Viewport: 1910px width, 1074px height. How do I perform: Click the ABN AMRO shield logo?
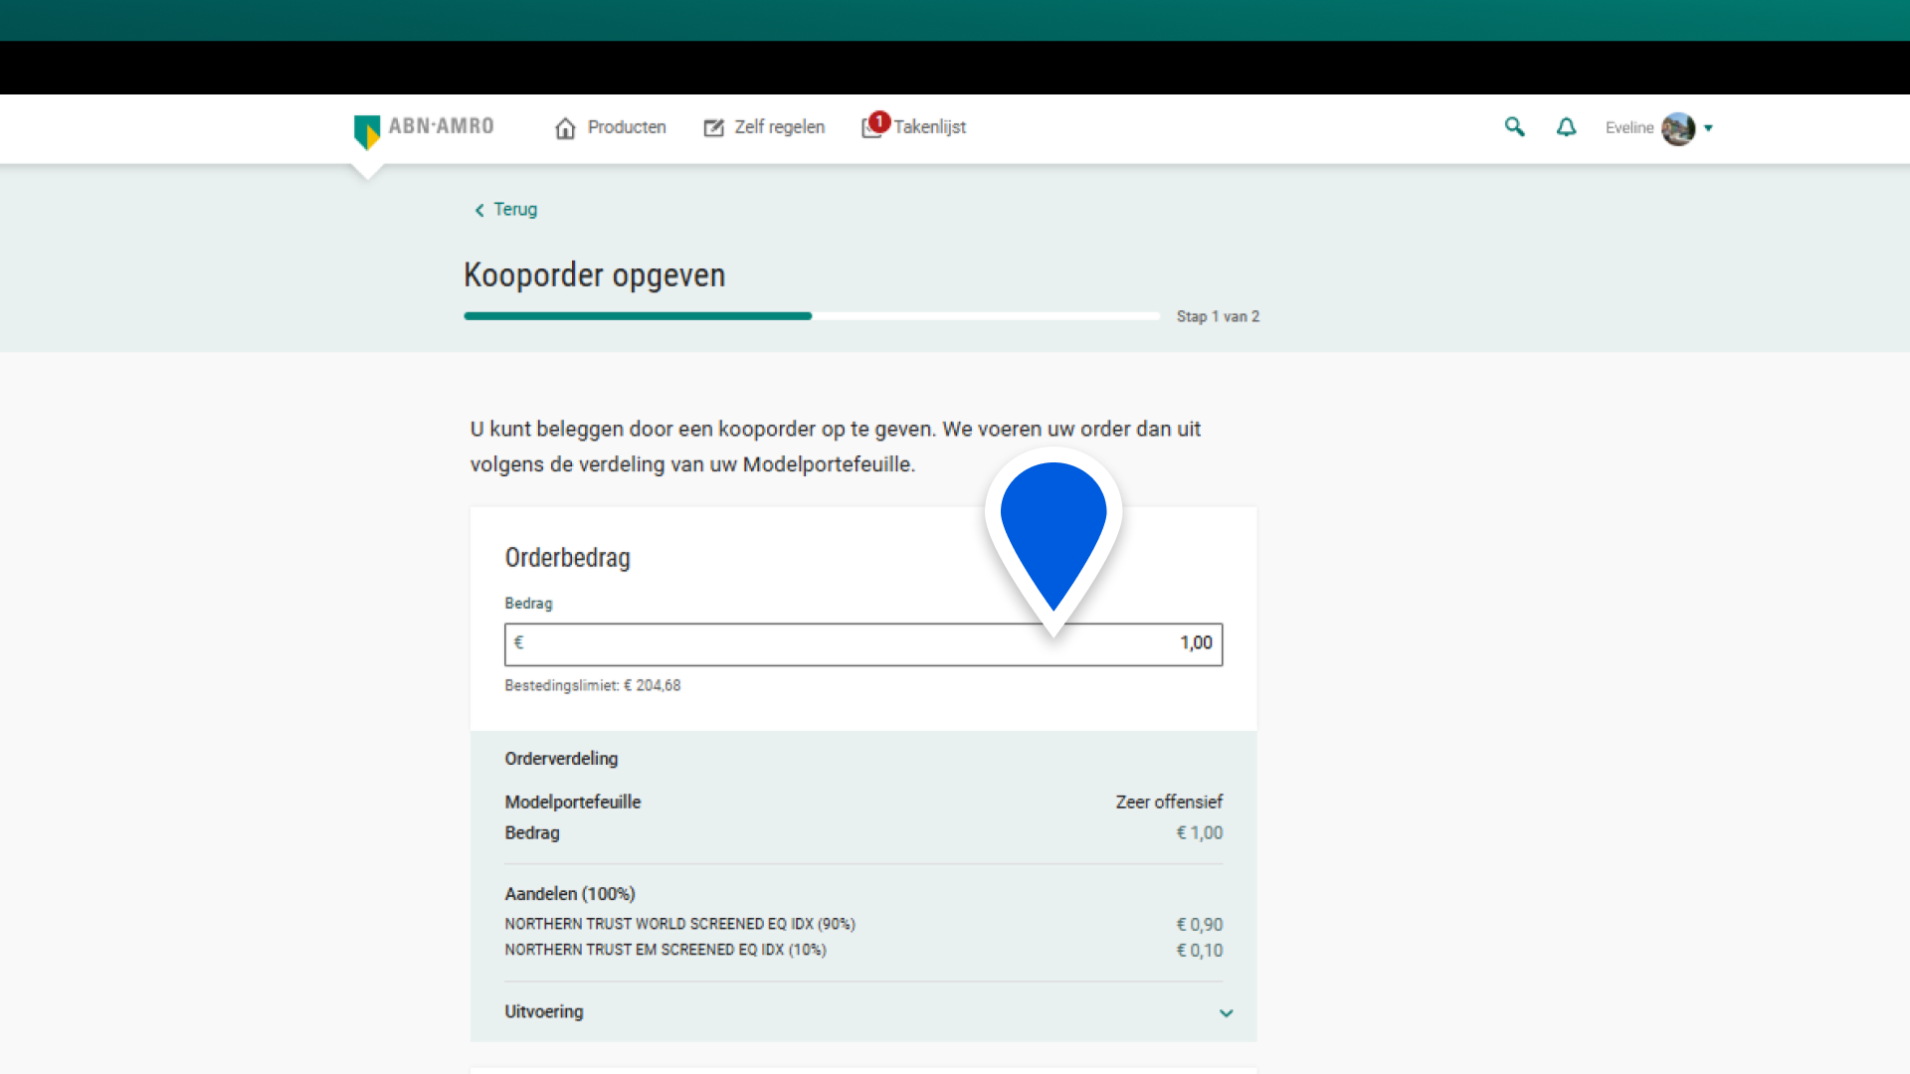point(366,130)
